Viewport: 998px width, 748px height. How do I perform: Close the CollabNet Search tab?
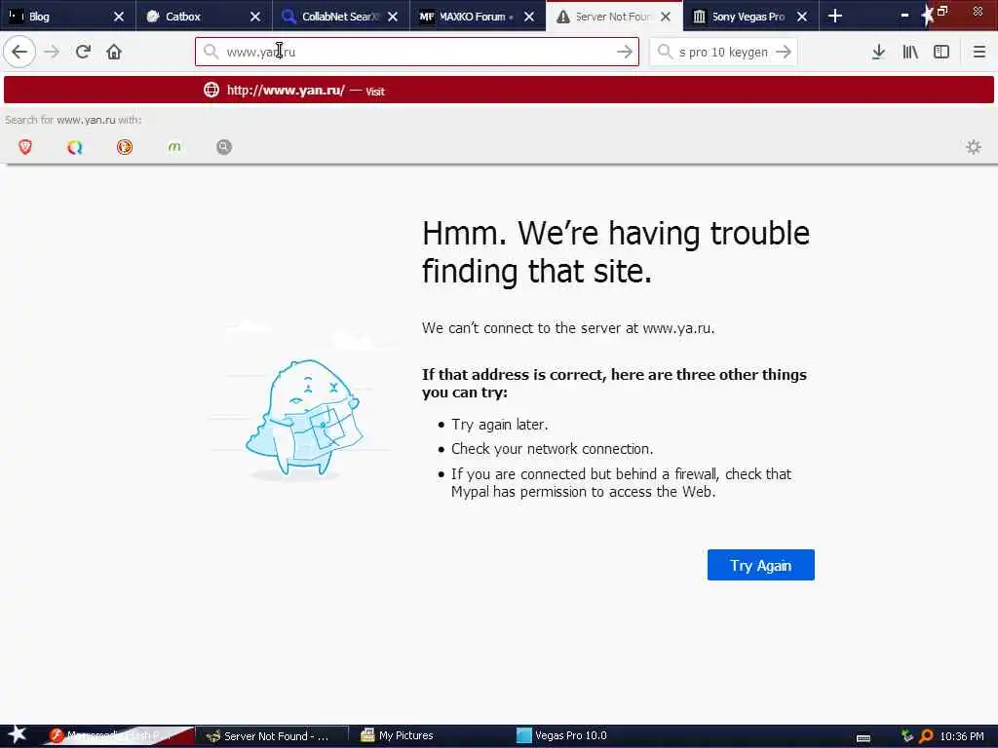pyautogui.click(x=393, y=17)
